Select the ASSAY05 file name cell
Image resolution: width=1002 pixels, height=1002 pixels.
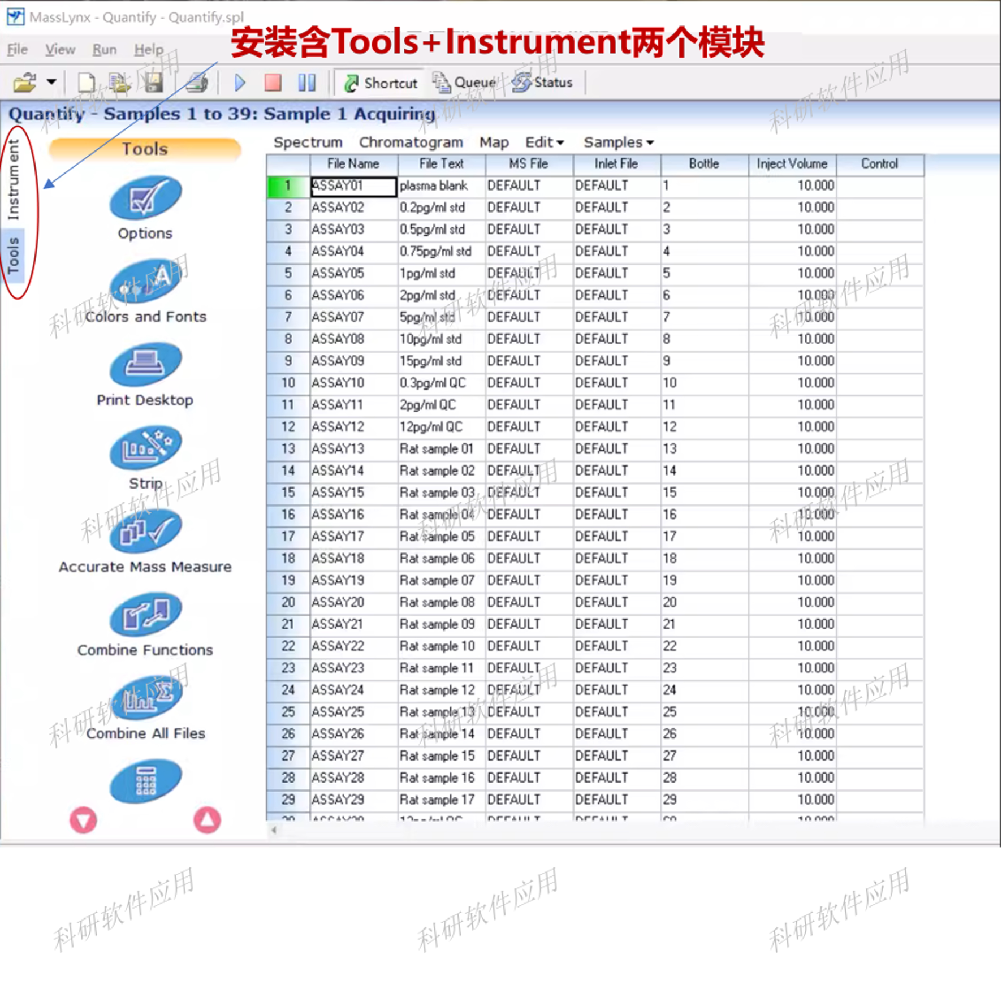(353, 273)
